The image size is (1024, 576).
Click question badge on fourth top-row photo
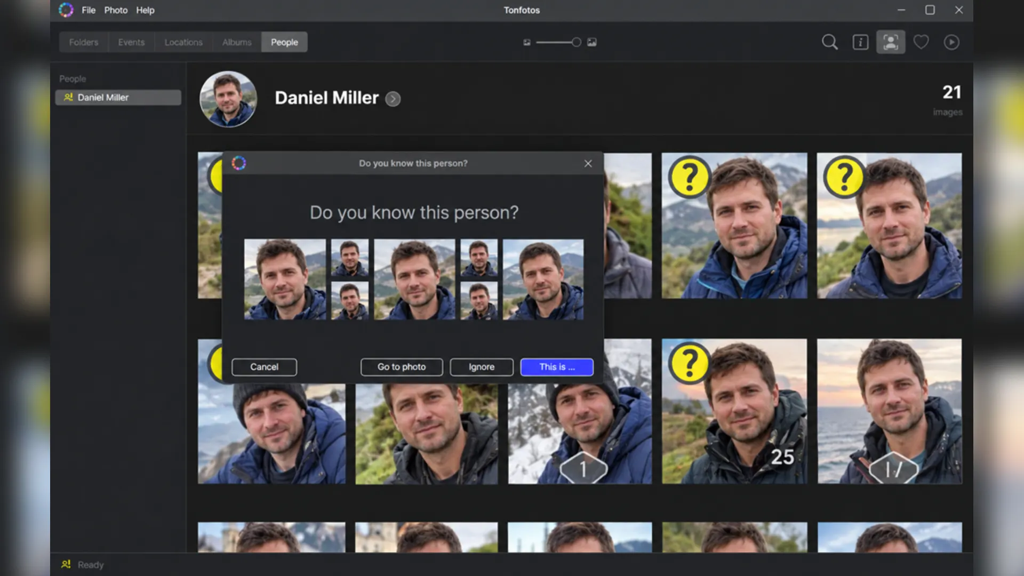coord(689,177)
